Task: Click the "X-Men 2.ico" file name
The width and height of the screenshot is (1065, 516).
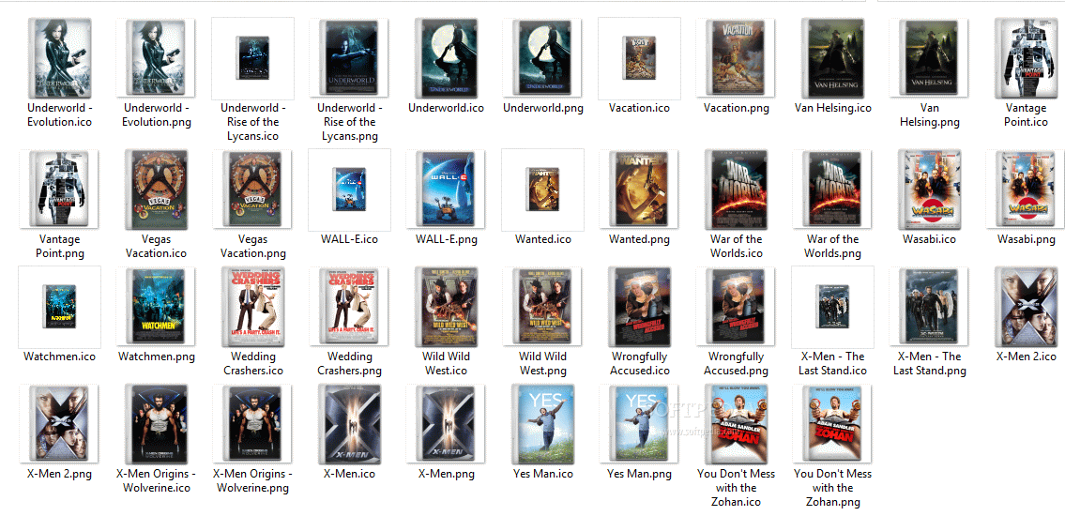Action: click(x=1027, y=357)
